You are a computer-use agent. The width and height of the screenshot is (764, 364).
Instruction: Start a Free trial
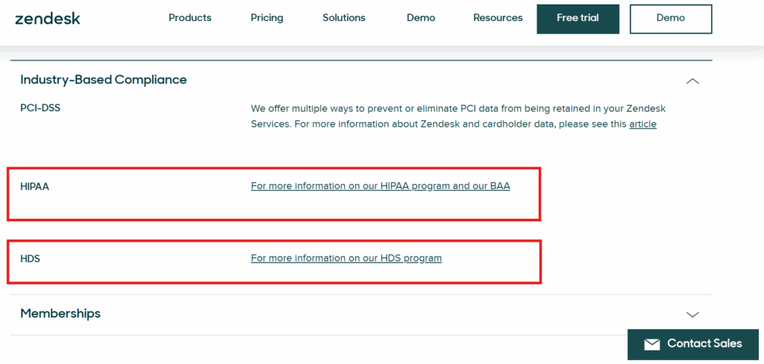pyautogui.click(x=578, y=19)
